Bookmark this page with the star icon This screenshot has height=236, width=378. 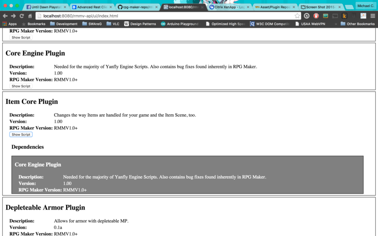pos(297,16)
